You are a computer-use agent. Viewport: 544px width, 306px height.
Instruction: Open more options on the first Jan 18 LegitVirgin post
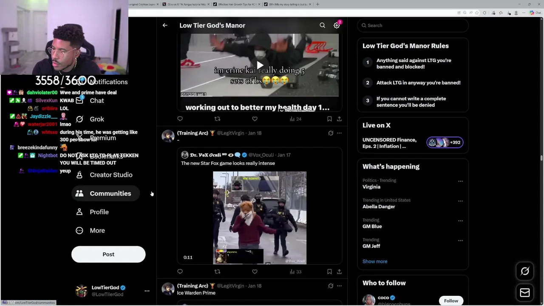tap(339, 133)
